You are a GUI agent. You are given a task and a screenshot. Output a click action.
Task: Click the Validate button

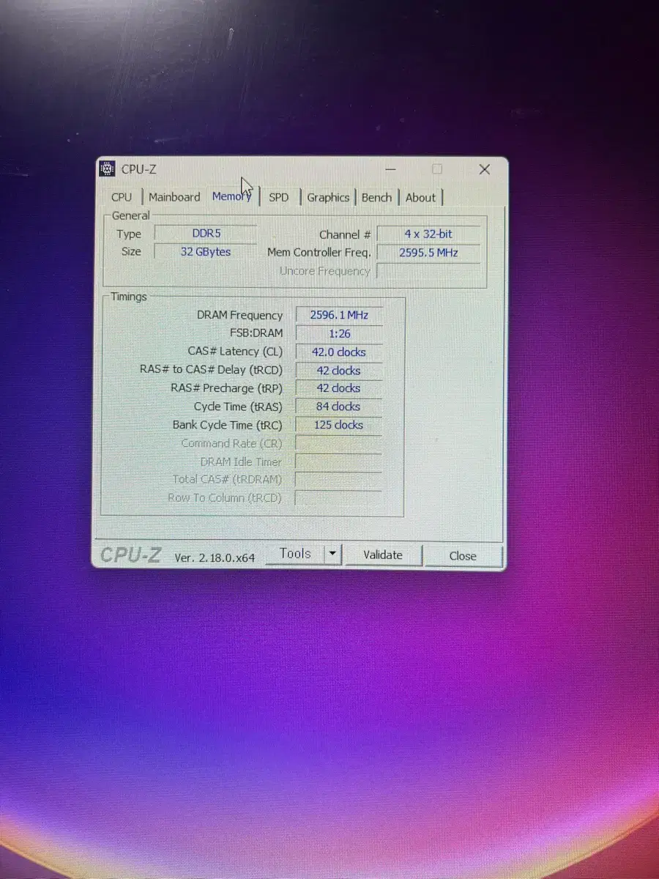click(383, 555)
